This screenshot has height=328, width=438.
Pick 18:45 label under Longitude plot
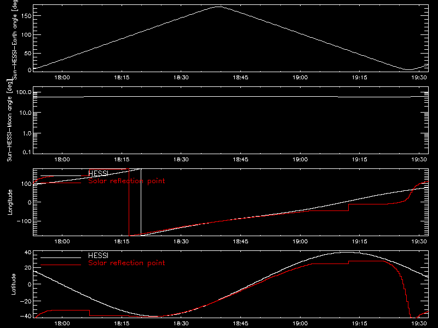pyautogui.click(x=240, y=242)
